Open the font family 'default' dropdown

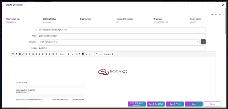(x=64, y=54)
